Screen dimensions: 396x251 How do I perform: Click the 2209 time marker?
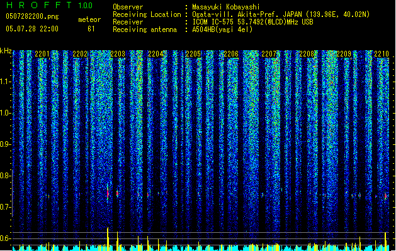[344, 54]
